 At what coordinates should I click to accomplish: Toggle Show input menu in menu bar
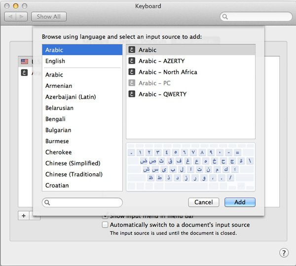105,216
